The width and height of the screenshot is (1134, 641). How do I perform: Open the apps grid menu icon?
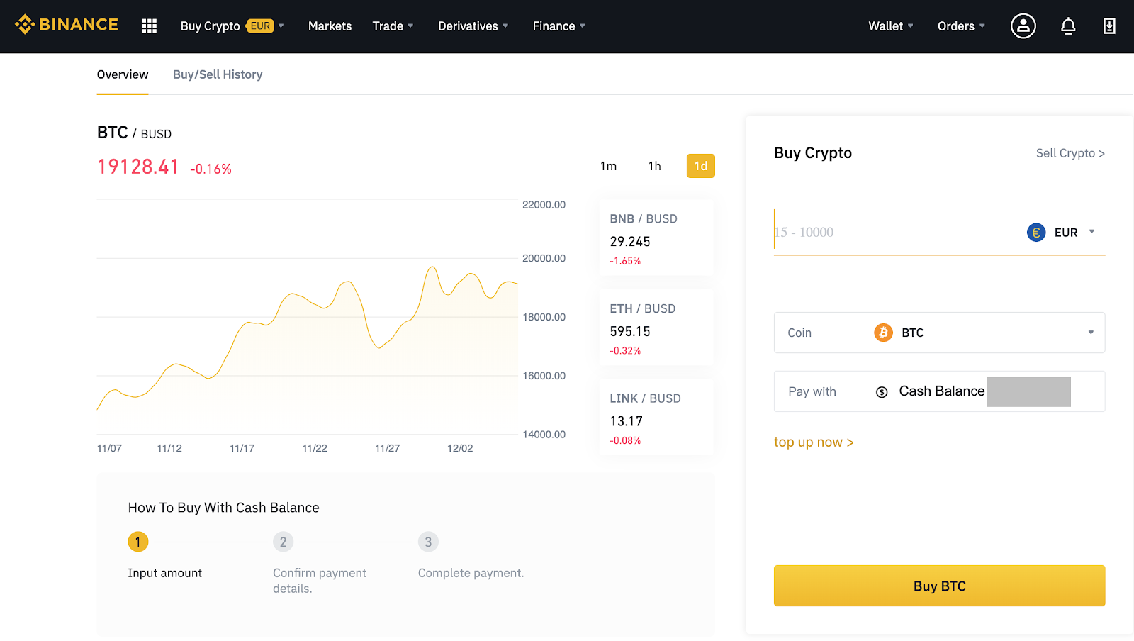pos(149,26)
